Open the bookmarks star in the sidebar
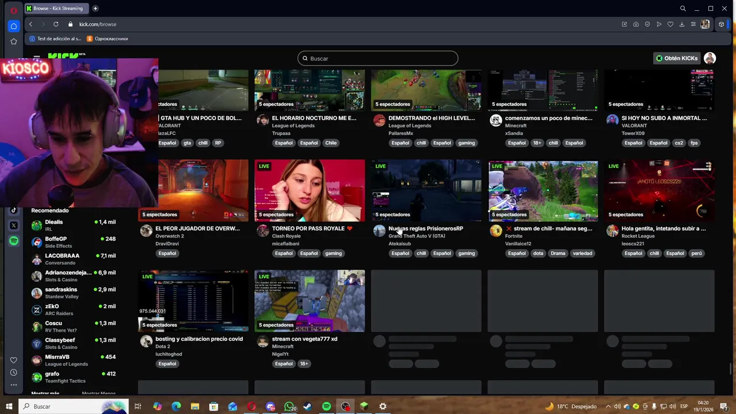The width and height of the screenshot is (736, 414). [14, 41]
